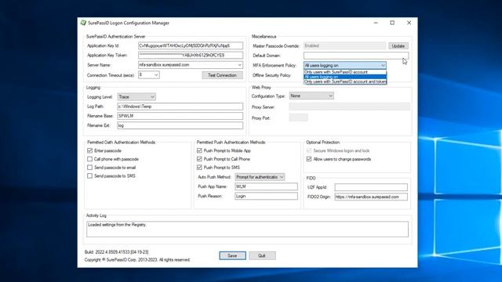Click the Update button
Viewport: 502px width, 282px height.
pos(398,46)
